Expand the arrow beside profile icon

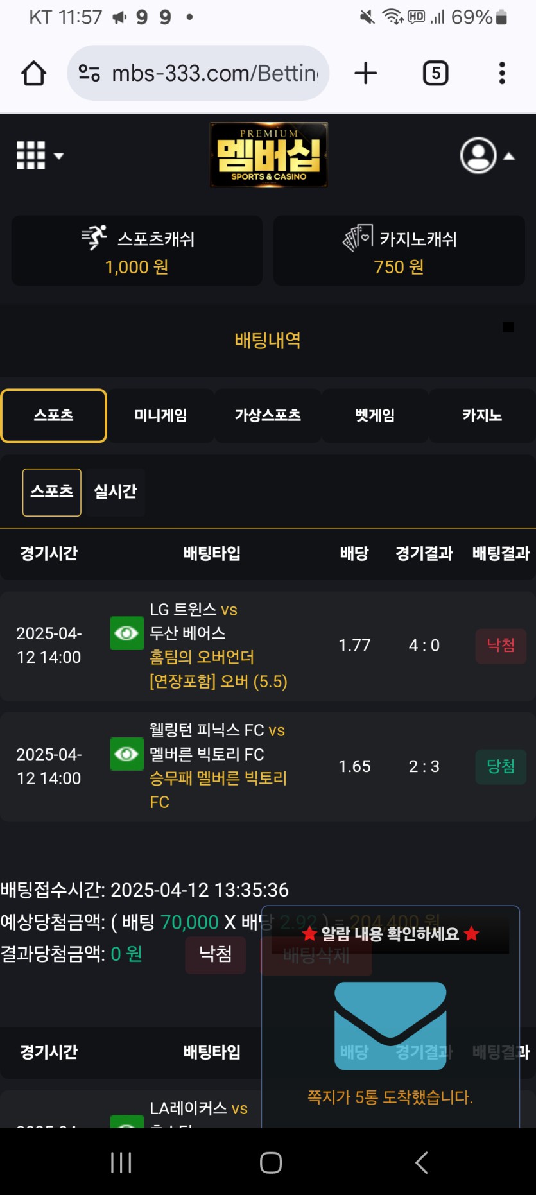click(x=509, y=156)
